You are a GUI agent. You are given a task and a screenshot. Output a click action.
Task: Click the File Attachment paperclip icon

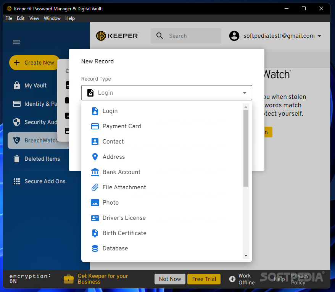[x=95, y=187]
